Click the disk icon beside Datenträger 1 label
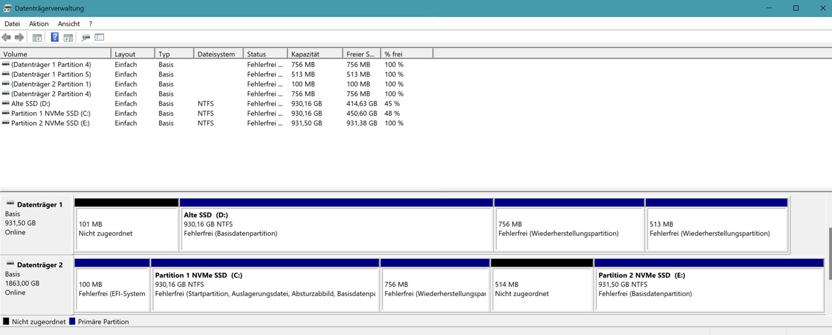Screen dimensions: 832x335 tap(10, 204)
